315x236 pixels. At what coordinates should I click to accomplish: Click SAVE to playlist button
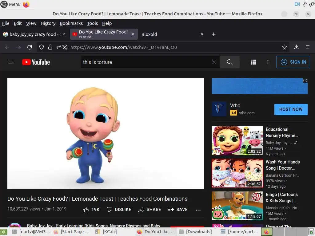tap(177, 210)
